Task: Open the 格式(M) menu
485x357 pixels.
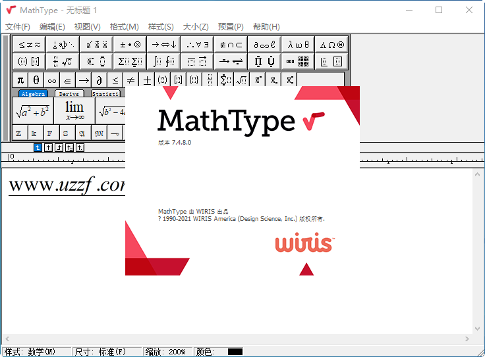Action: pyautogui.click(x=125, y=27)
